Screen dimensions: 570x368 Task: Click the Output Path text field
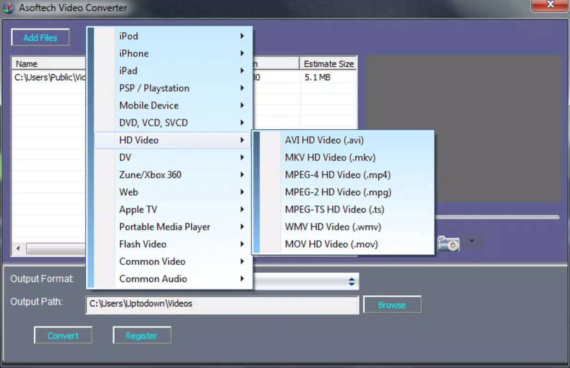point(222,305)
